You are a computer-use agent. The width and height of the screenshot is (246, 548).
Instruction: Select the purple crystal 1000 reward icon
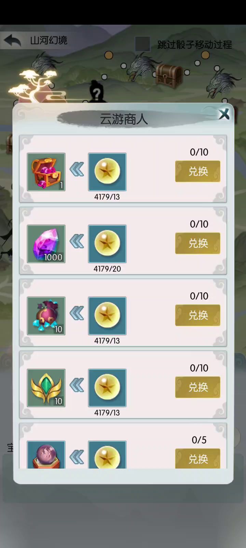(46, 244)
